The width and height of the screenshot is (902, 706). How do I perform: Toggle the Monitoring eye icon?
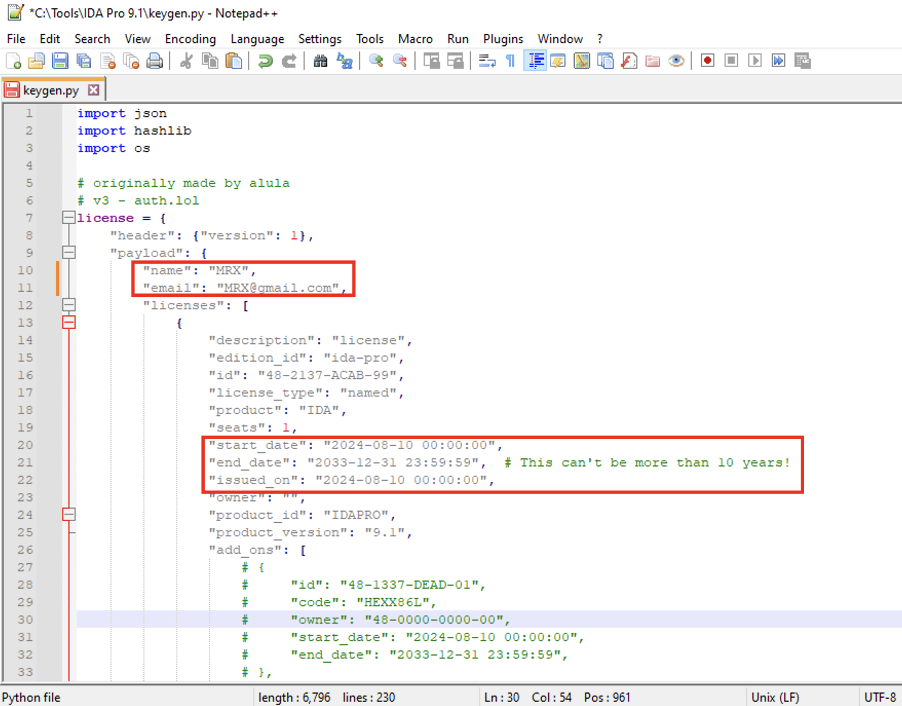(x=676, y=61)
